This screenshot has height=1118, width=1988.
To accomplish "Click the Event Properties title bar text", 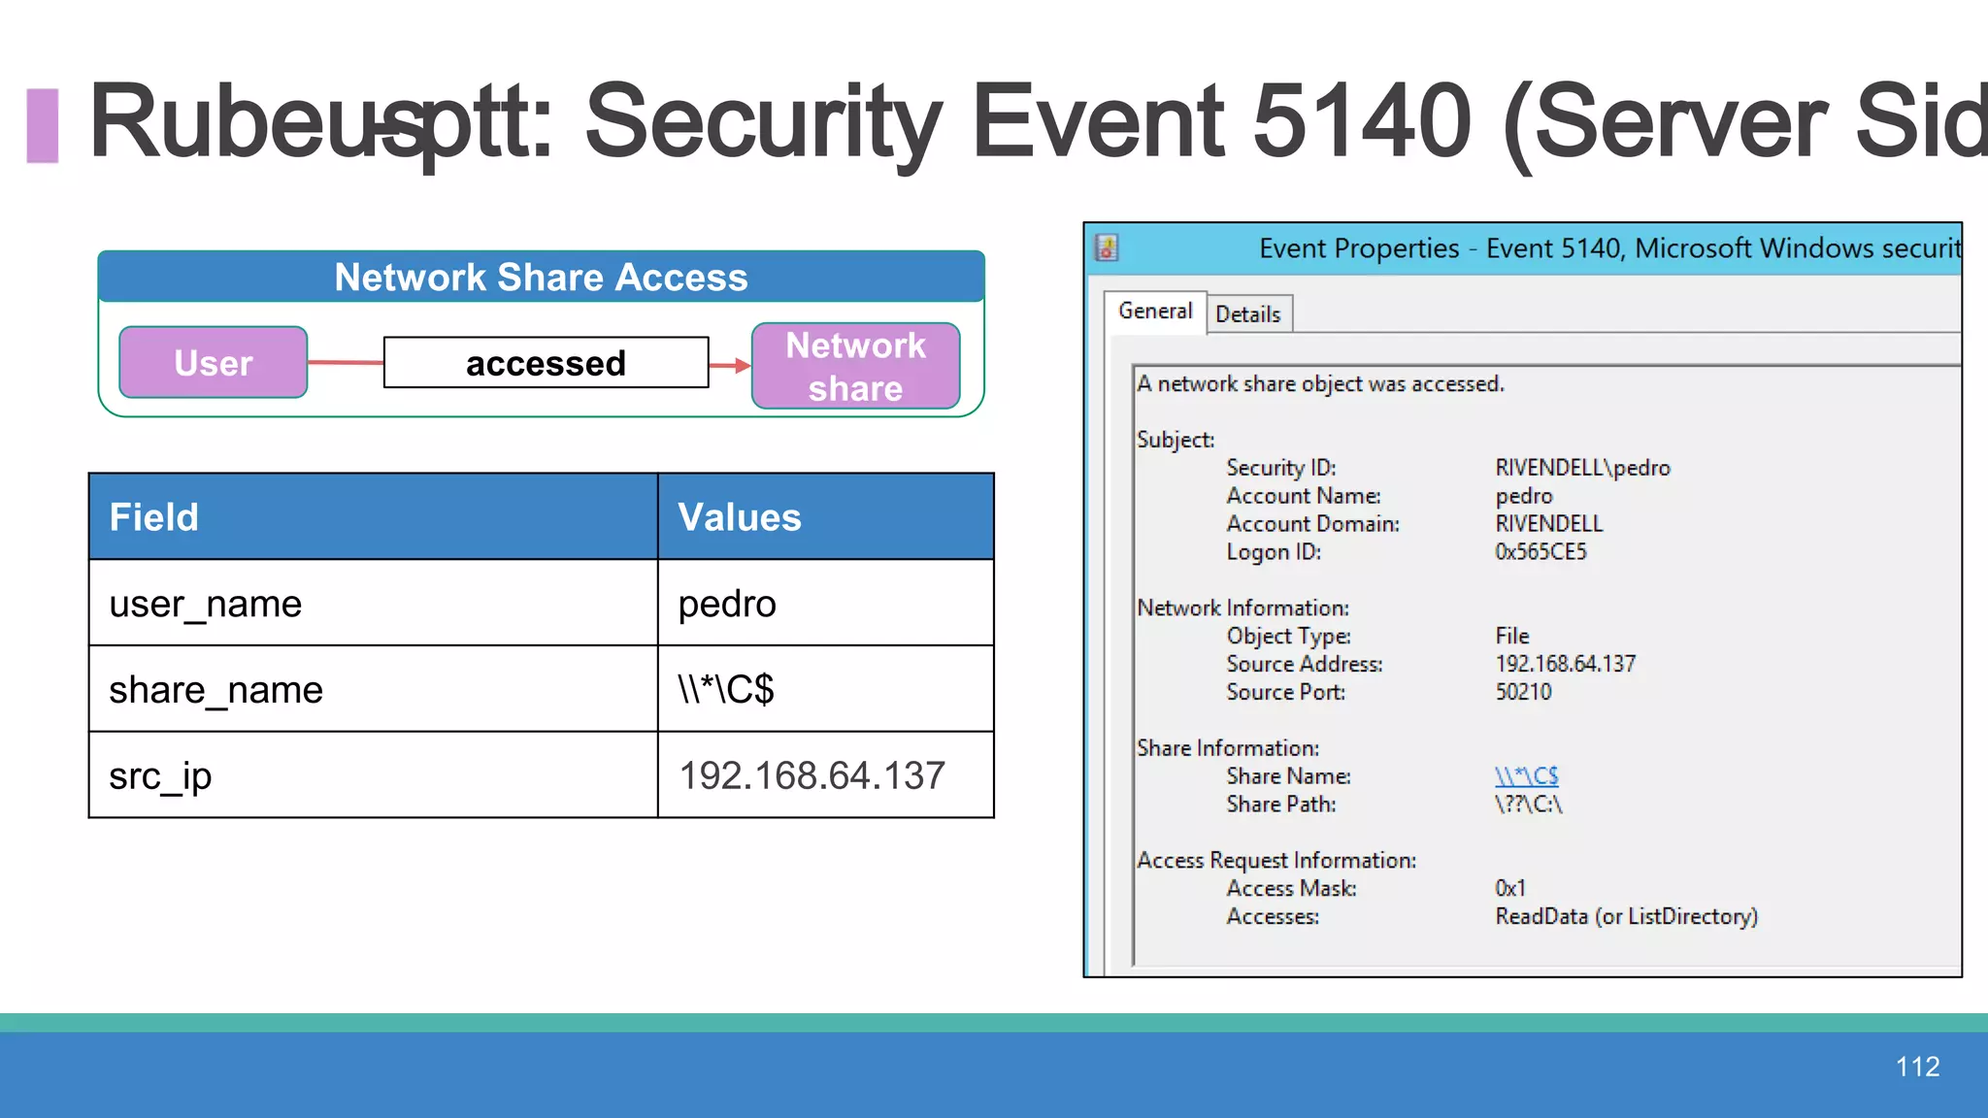I will [x=1609, y=248].
